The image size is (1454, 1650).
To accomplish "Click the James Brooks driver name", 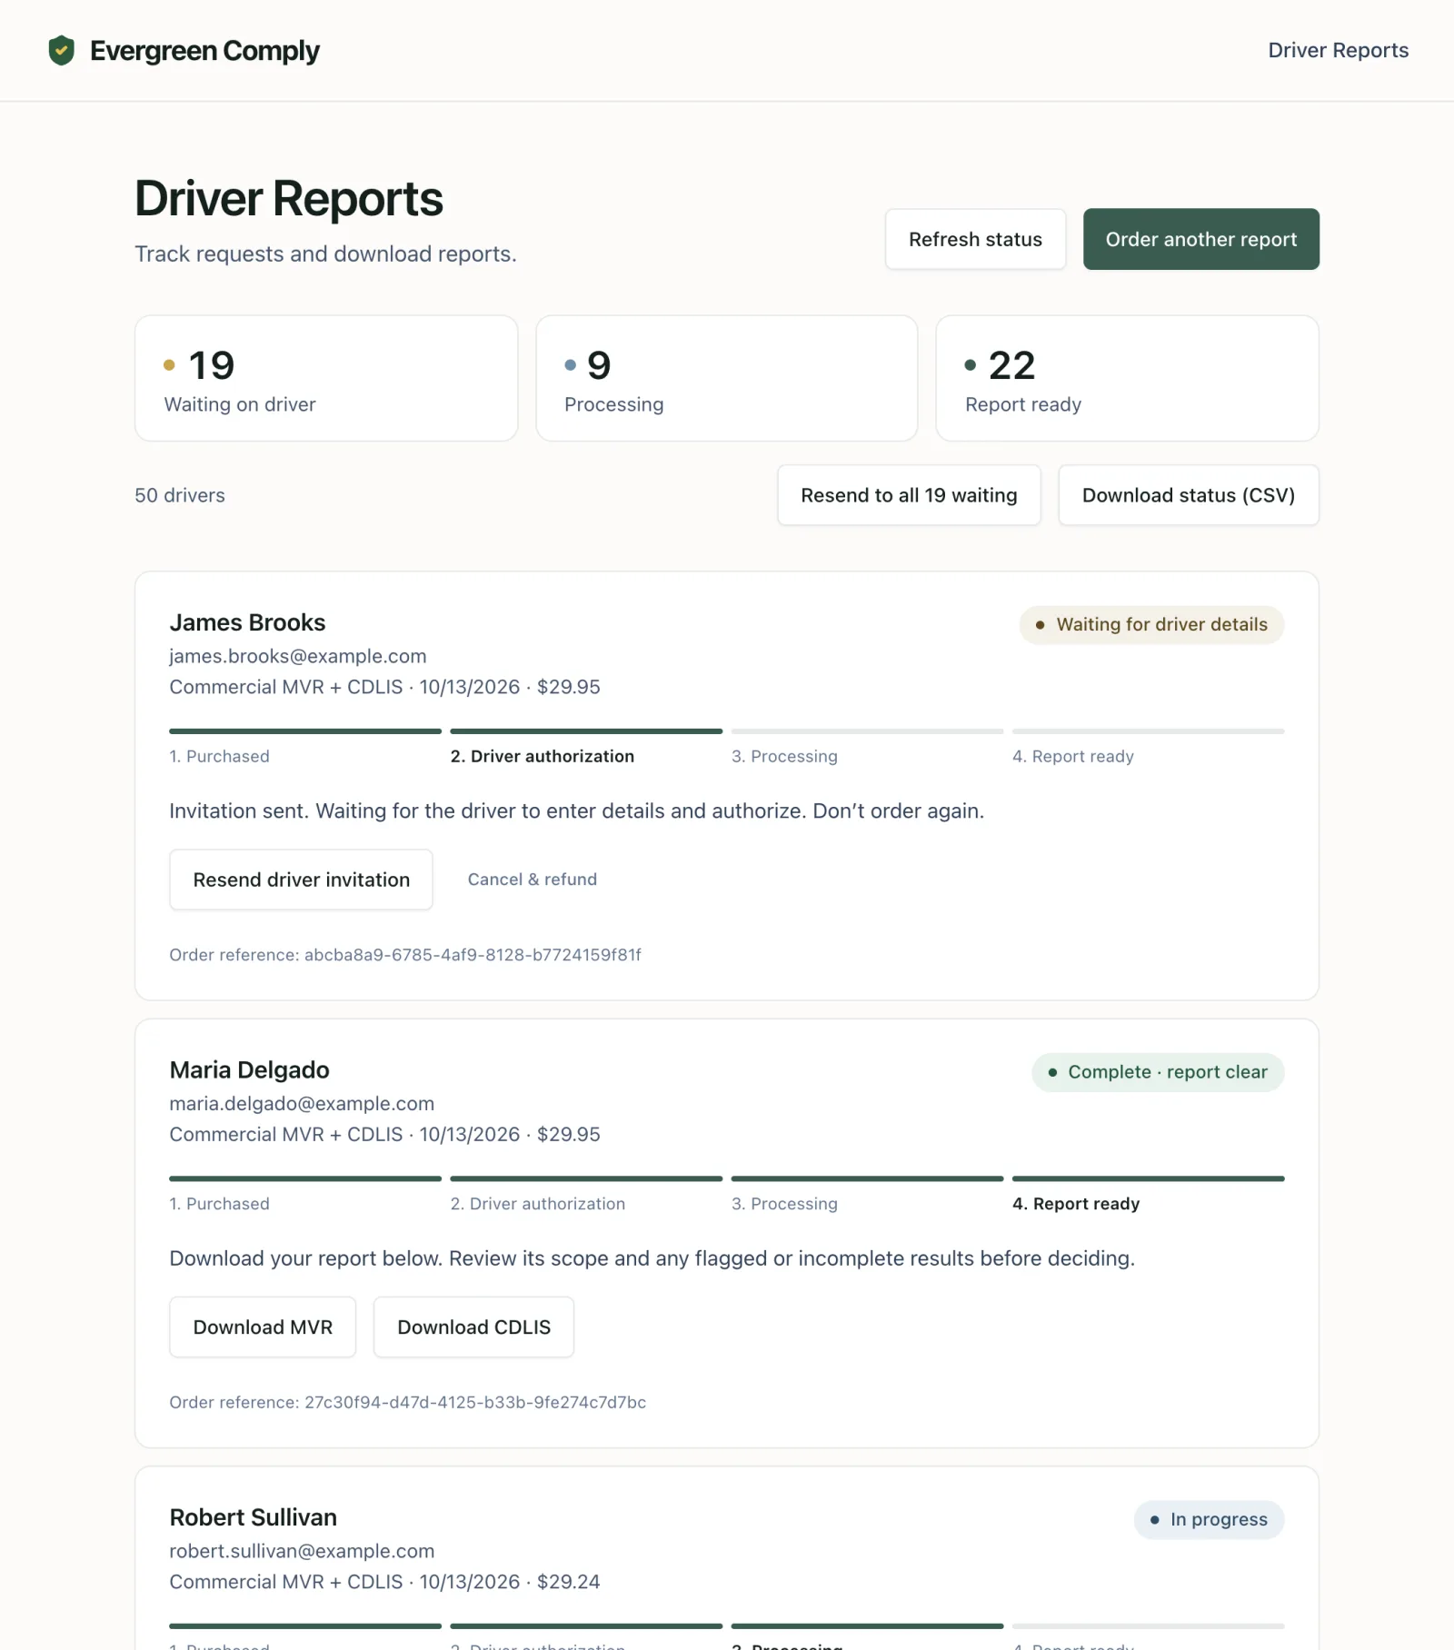I will point(247,622).
